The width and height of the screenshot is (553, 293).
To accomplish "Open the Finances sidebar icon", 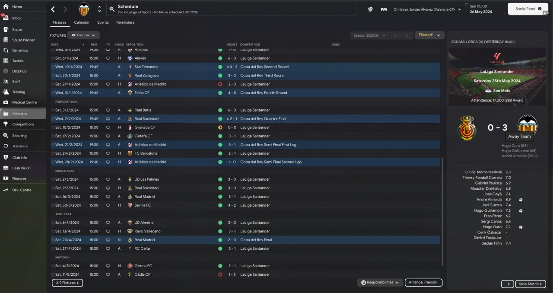I will [6, 178].
